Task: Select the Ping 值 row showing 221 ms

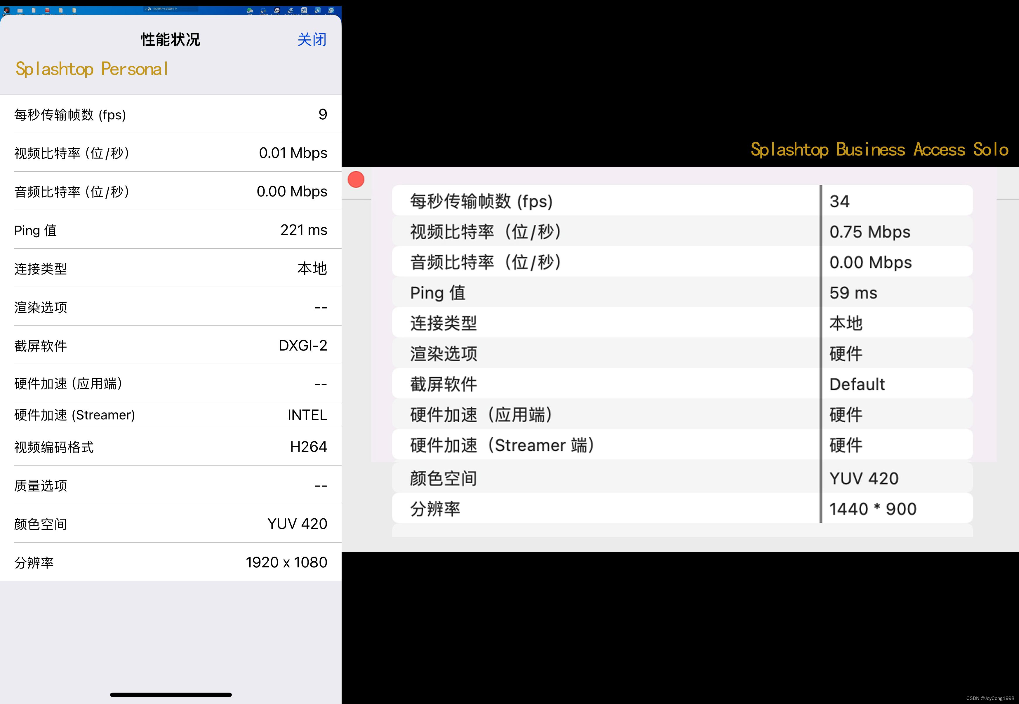Action: click(171, 230)
